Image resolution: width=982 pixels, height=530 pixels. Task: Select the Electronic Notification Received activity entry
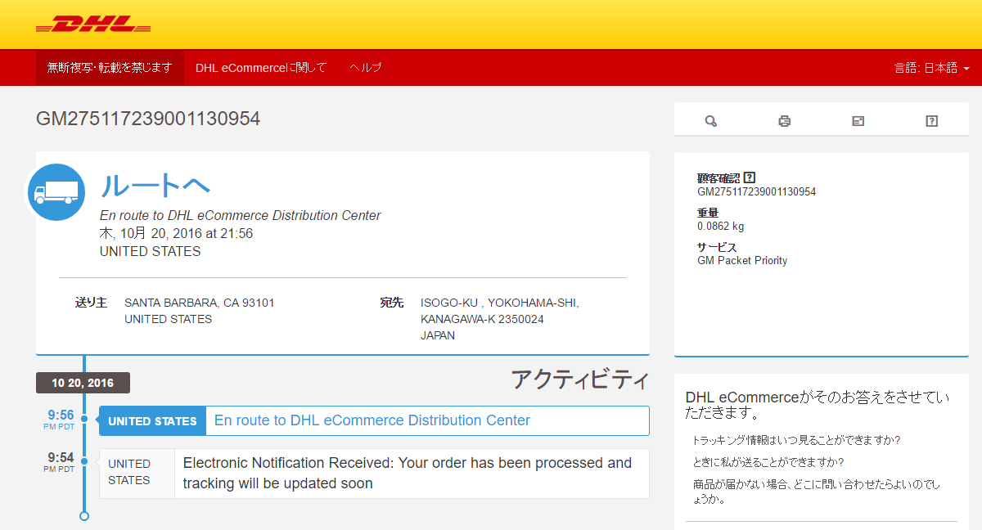(374, 474)
